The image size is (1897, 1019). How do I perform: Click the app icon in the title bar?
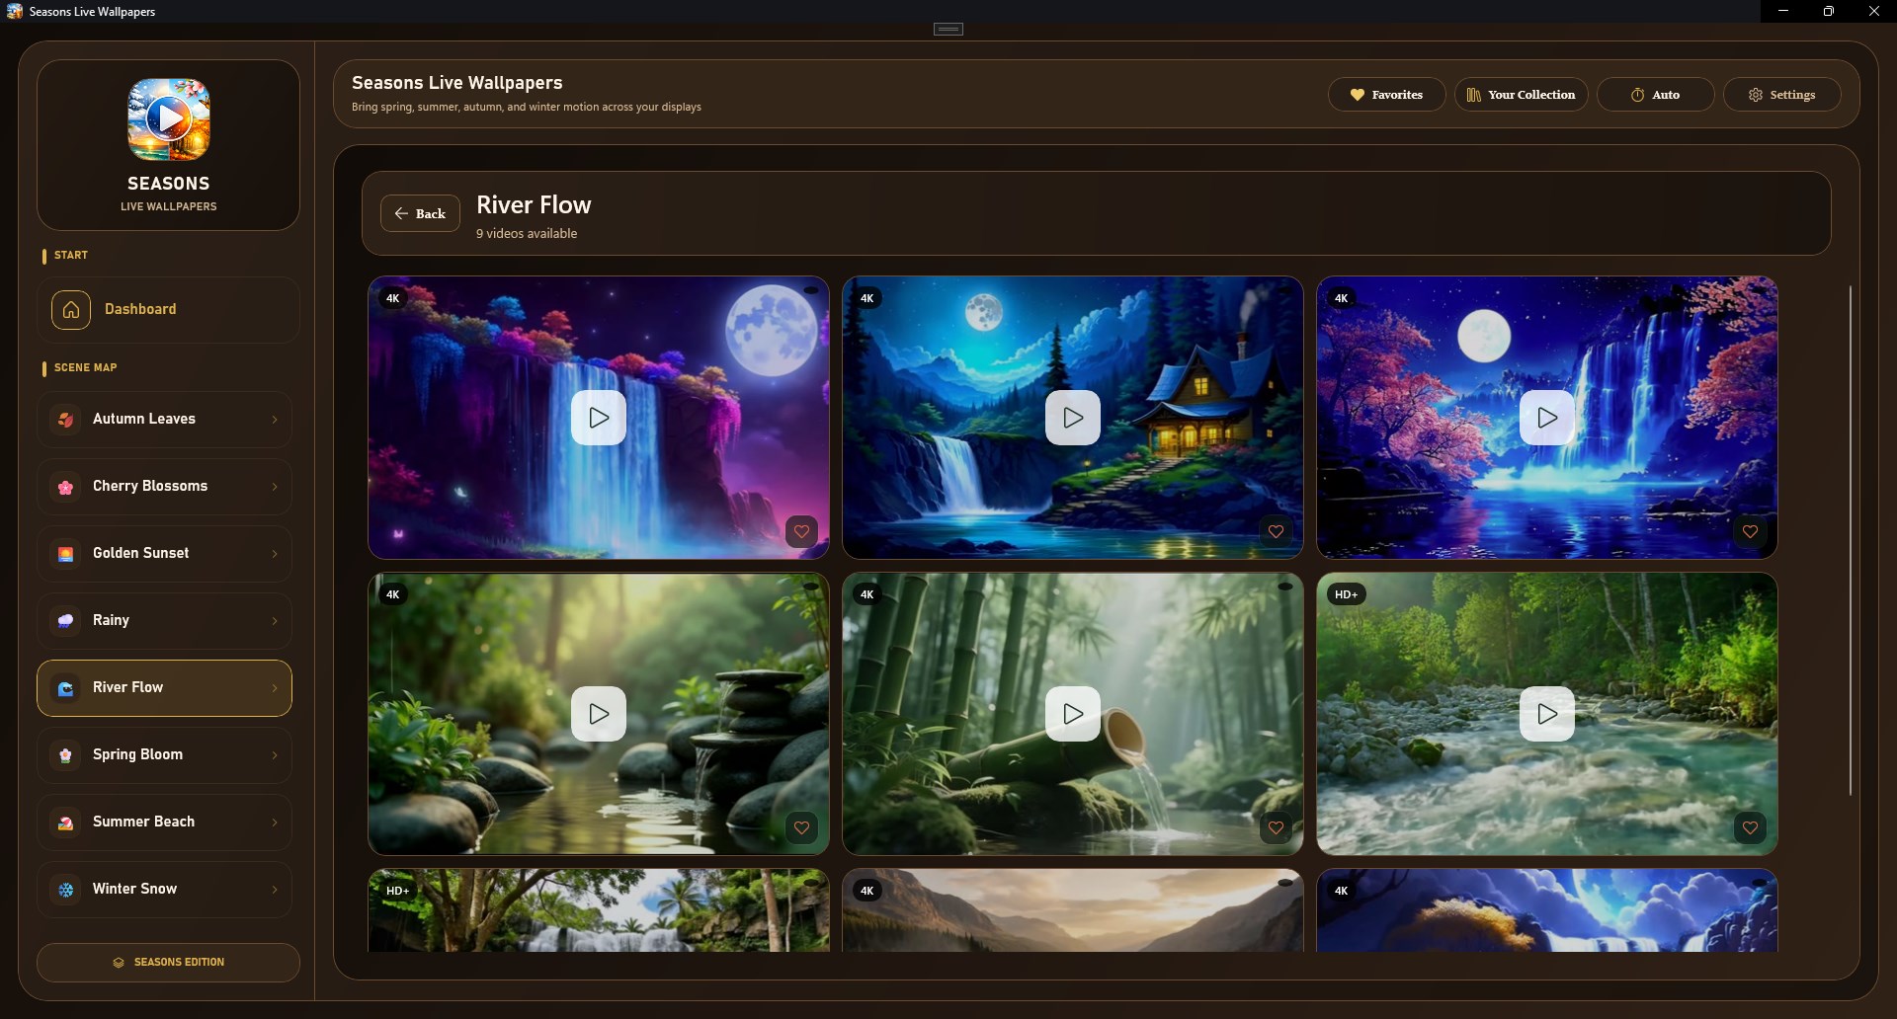pyautogui.click(x=15, y=11)
